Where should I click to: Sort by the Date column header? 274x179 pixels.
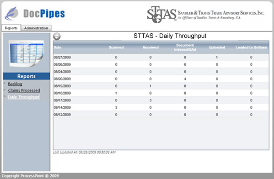click(58, 47)
